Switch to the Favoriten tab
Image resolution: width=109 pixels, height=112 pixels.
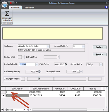coord(15,8)
